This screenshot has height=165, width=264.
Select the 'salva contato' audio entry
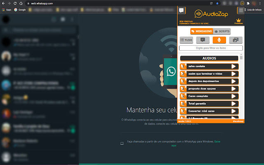[x=209, y=66]
